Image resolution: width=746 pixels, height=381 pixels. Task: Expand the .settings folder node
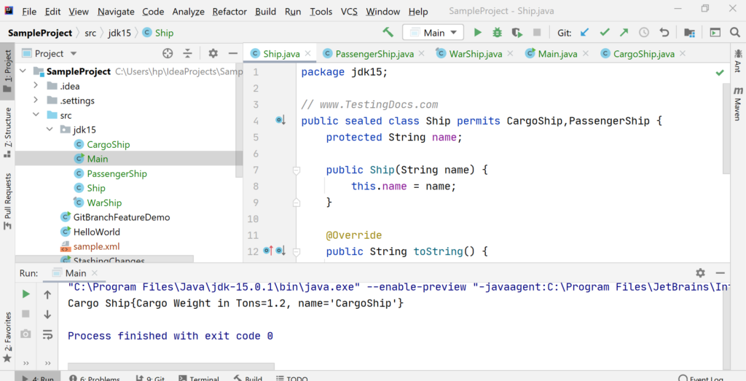(x=36, y=101)
